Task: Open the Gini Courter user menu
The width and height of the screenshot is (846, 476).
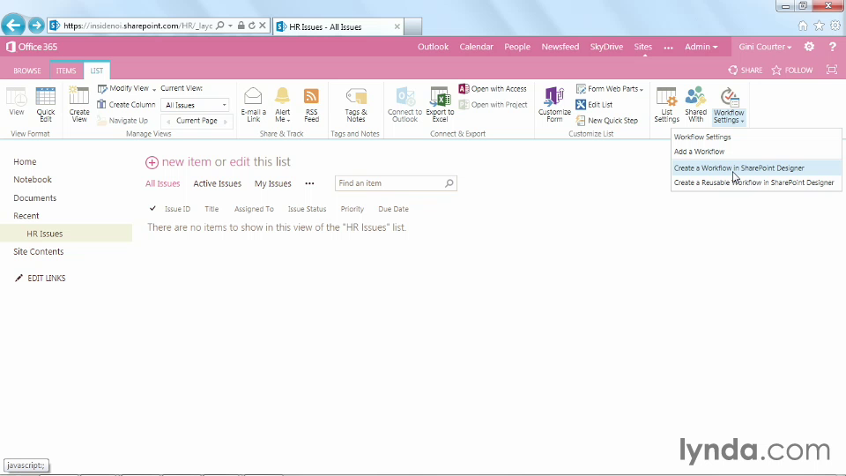Action: 765,47
